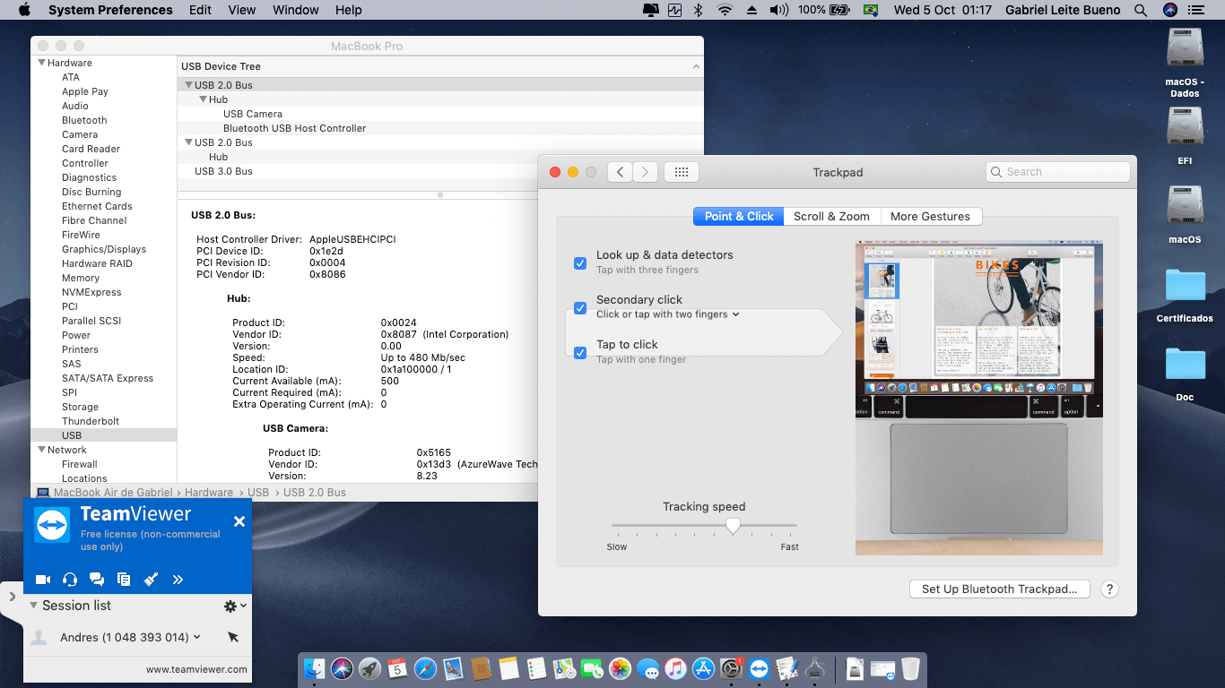The width and height of the screenshot is (1225, 688).
Task: Click Set Up Bluetooth Trackpad button
Action: click(999, 589)
